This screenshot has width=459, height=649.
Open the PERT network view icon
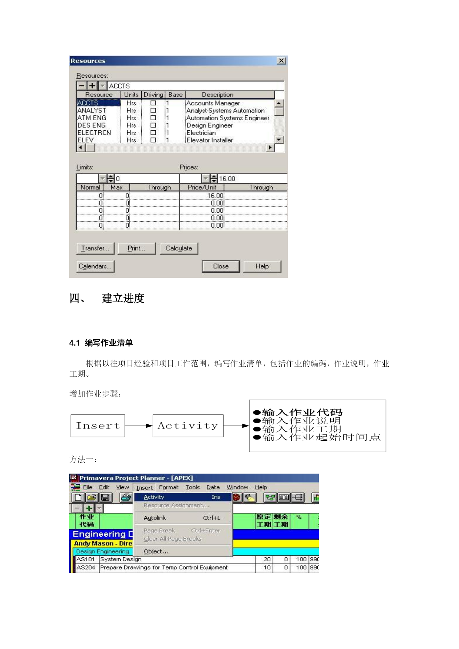pos(270,498)
